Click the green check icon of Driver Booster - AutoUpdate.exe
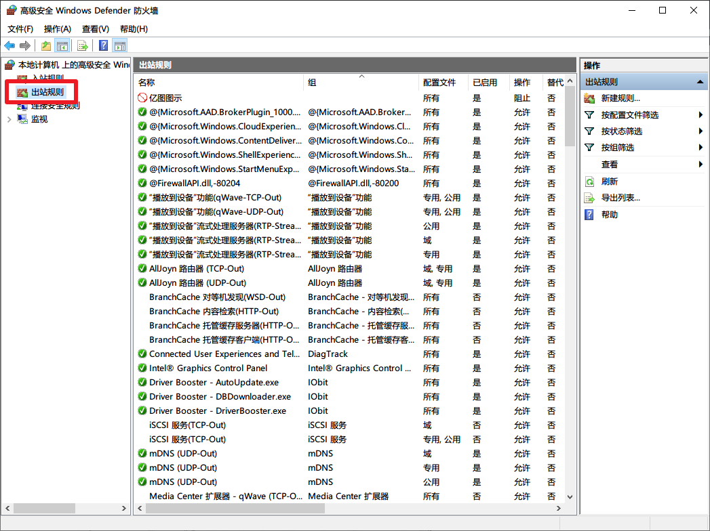The height and width of the screenshot is (531, 710). 142,382
